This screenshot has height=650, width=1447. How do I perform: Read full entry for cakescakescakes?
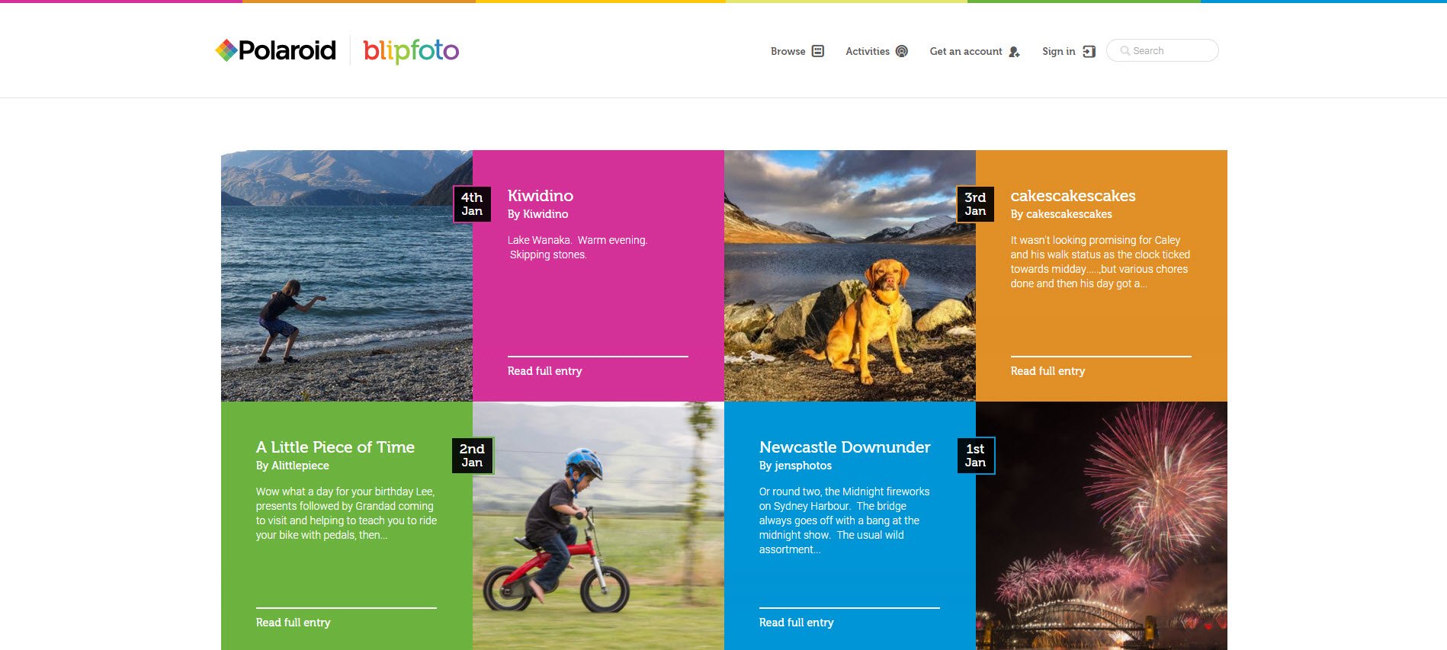pos(1048,371)
